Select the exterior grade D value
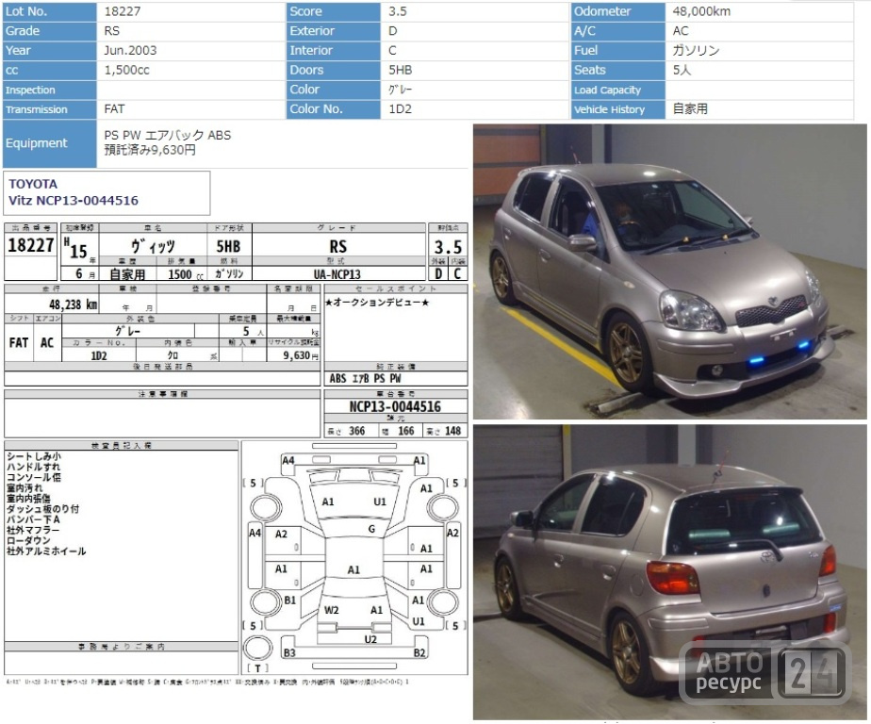 (392, 31)
